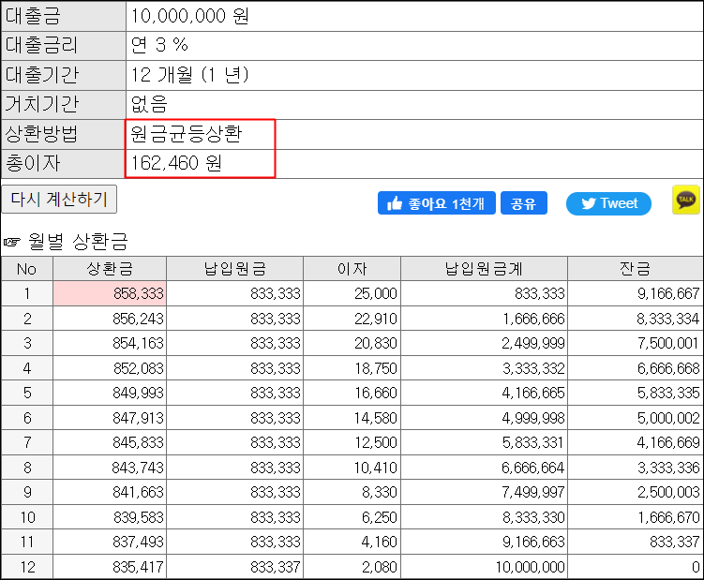704x580 pixels.
Task: Click the 837,493 repayment cell
Action: click(110, 542)
